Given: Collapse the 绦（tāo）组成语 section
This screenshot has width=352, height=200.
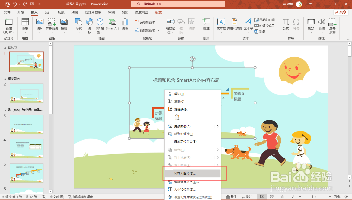Looking at the screenshot, I should tap(5, 110).
